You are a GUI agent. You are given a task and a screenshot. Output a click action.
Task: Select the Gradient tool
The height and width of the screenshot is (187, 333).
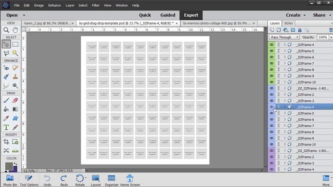coord(15,109)
